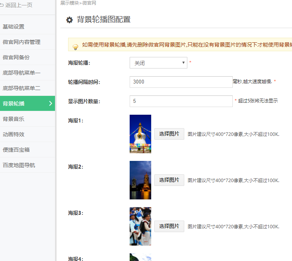Click the lightbulb tip icon in notice
The width and height of the screenshot is (292, 261).
(75, 47)
